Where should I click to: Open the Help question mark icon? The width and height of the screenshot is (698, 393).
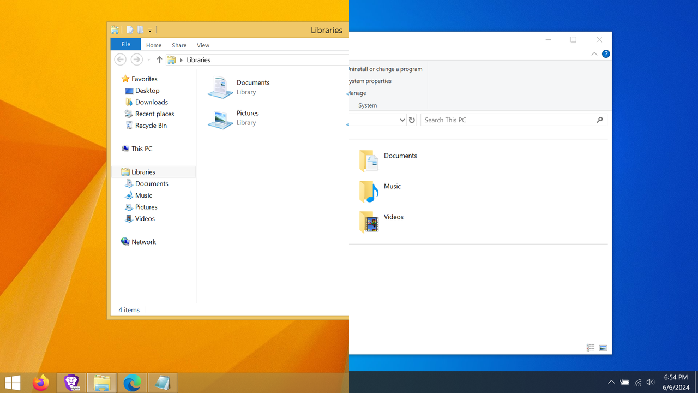click(606, 53)
